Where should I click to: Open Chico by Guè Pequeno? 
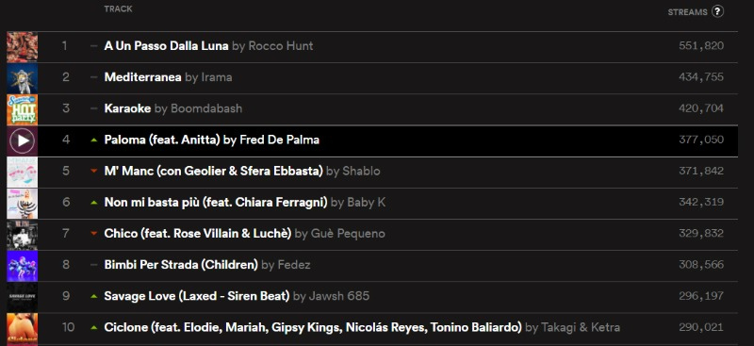[245, 234]
